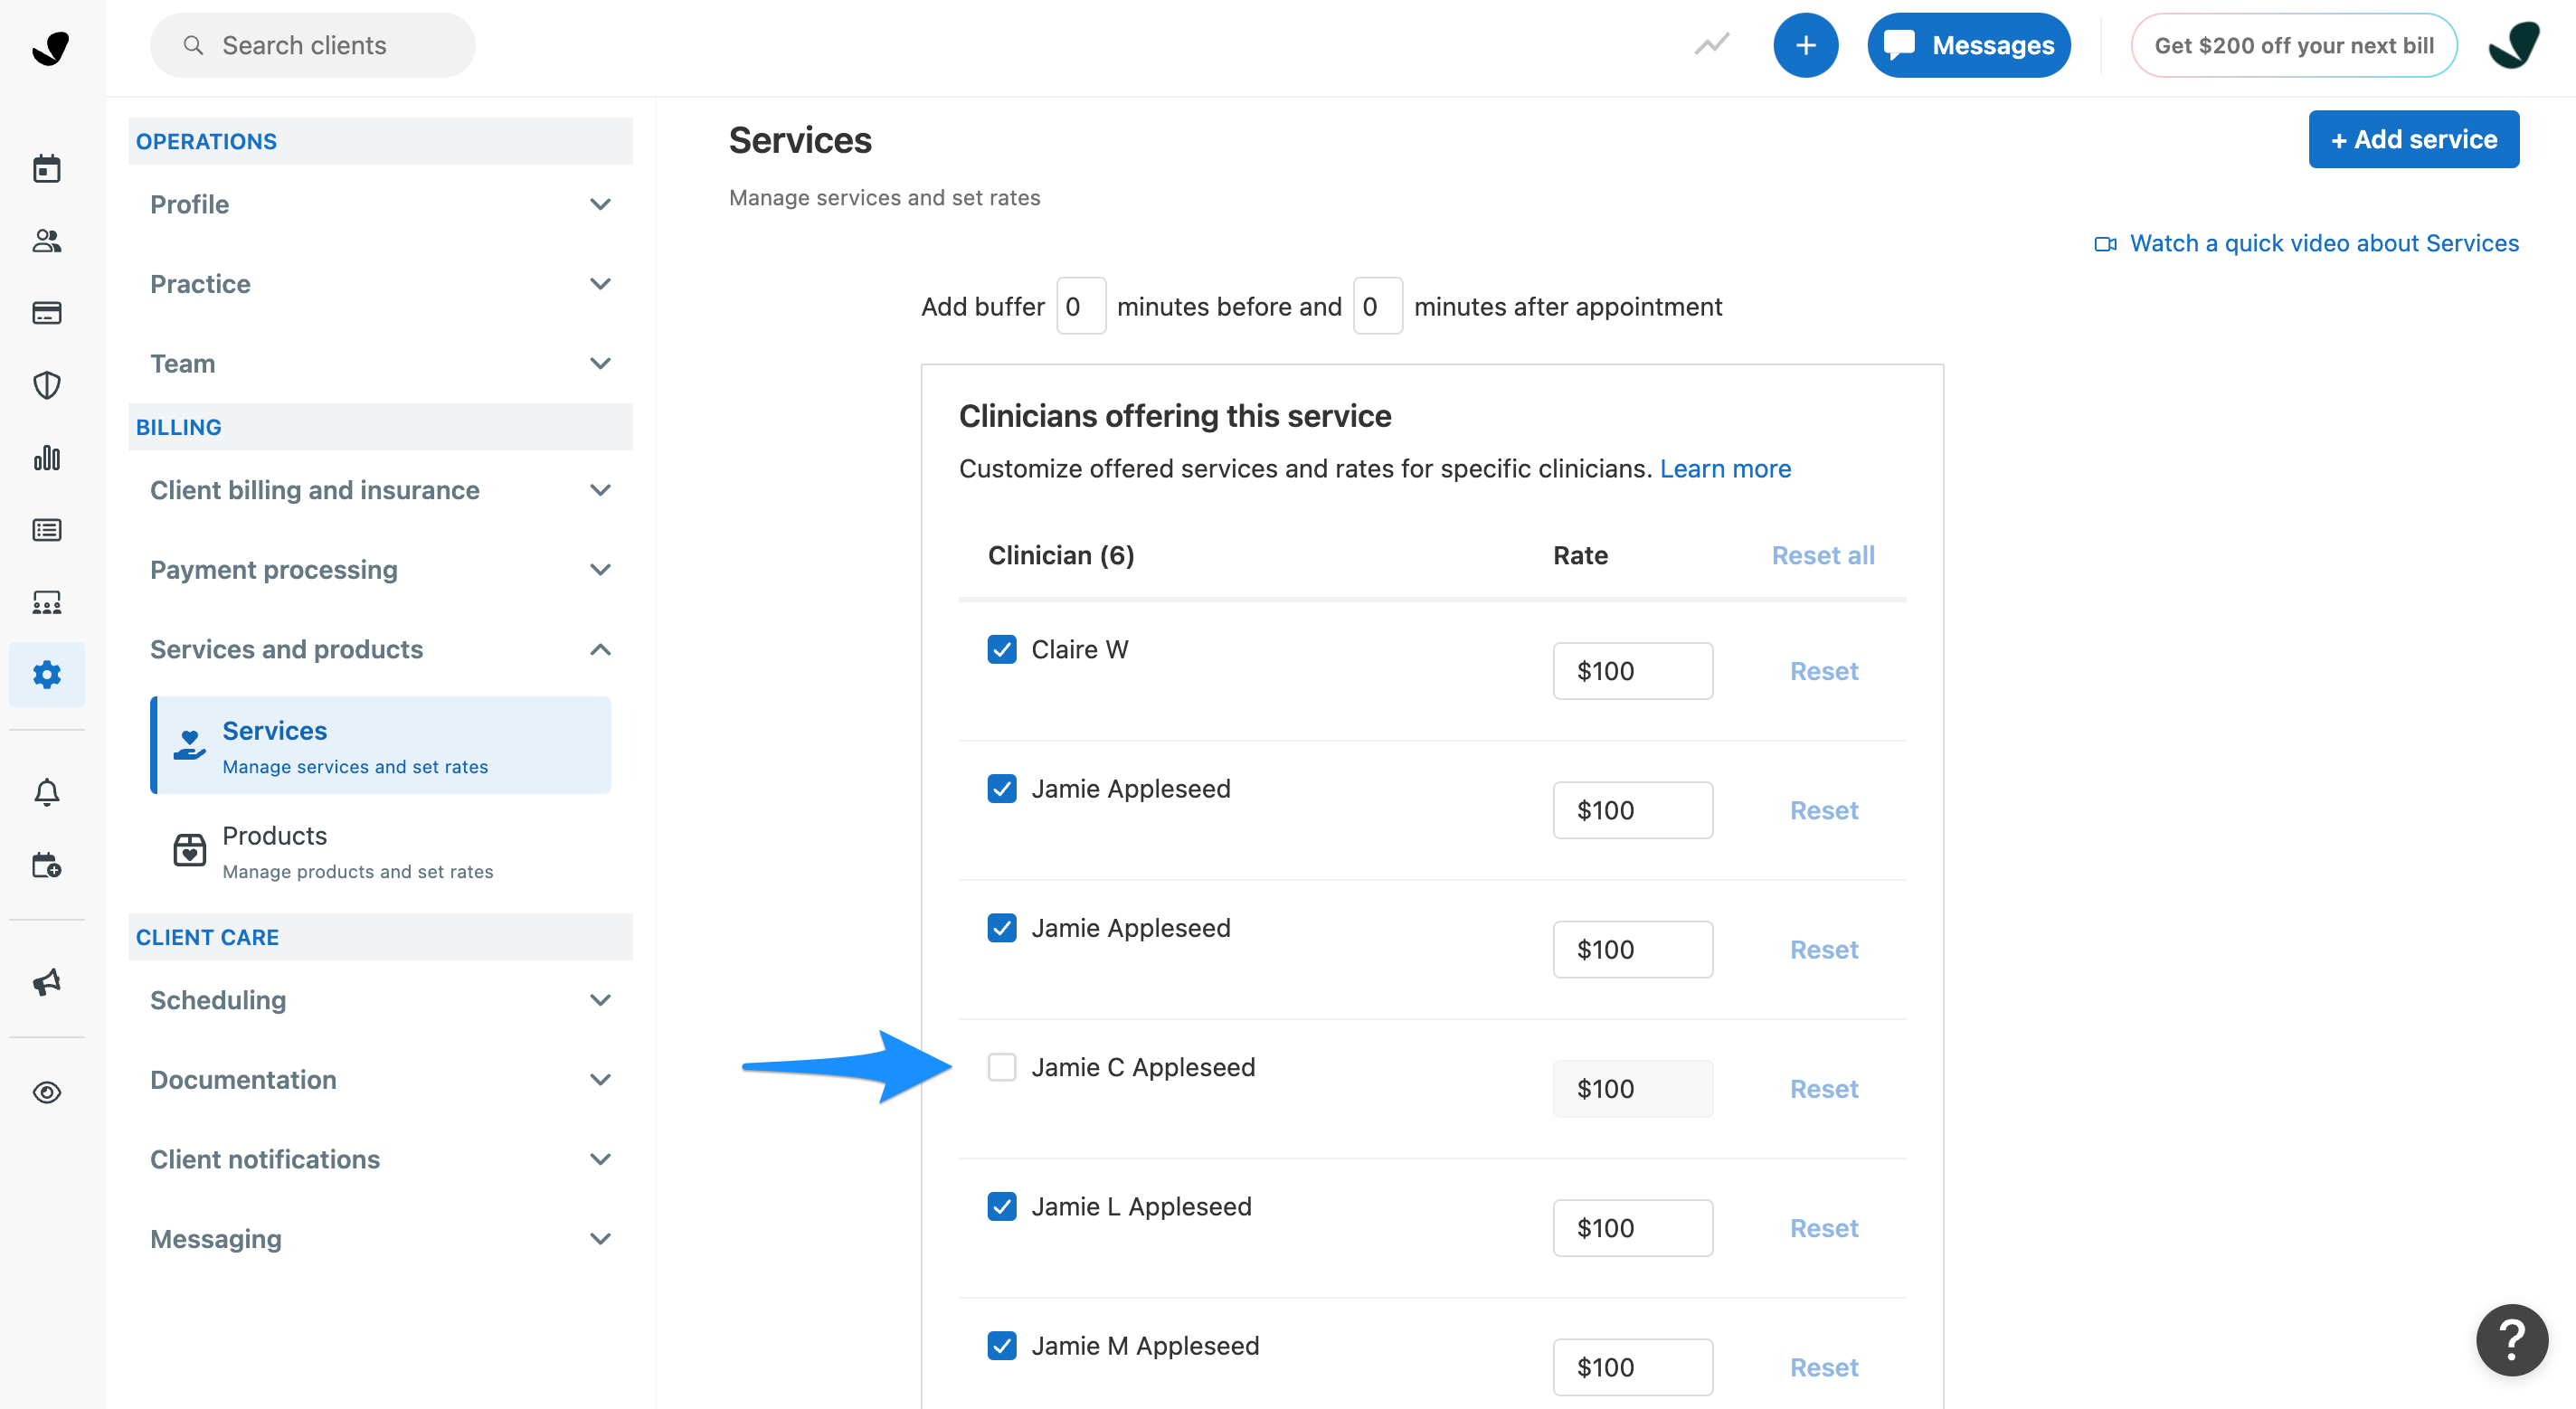The image size is (2576, 1409).
Task: Open the Insurance shield icon
Action: 46,385
